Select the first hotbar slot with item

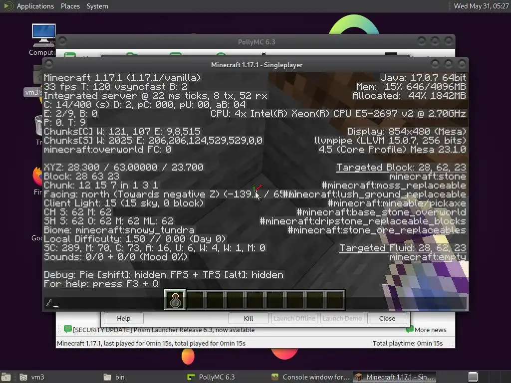tap(175, 300)
